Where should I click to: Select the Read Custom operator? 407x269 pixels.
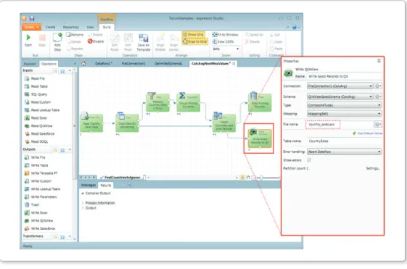click(x=38, y=102)
